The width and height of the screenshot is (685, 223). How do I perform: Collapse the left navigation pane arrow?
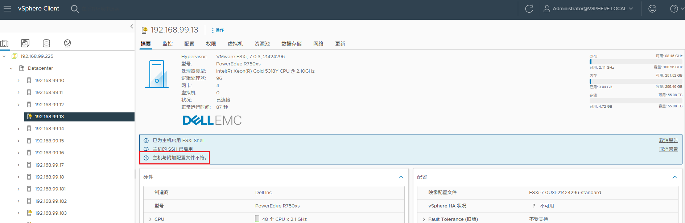coord(132,26)
